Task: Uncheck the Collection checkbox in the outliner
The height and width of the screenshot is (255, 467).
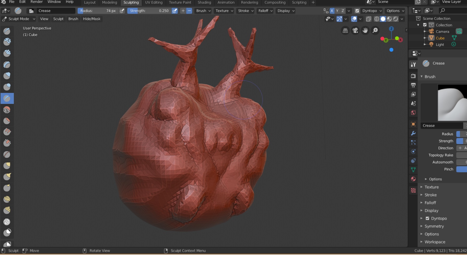Action: pyautogui.click(x=425, y=25)
